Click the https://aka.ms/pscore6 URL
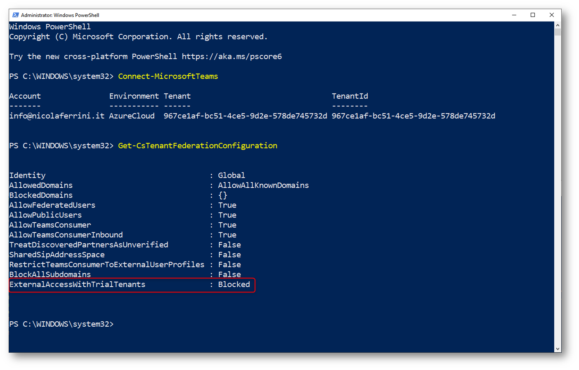Screen dimensions: 579x370 click(232, 57)
